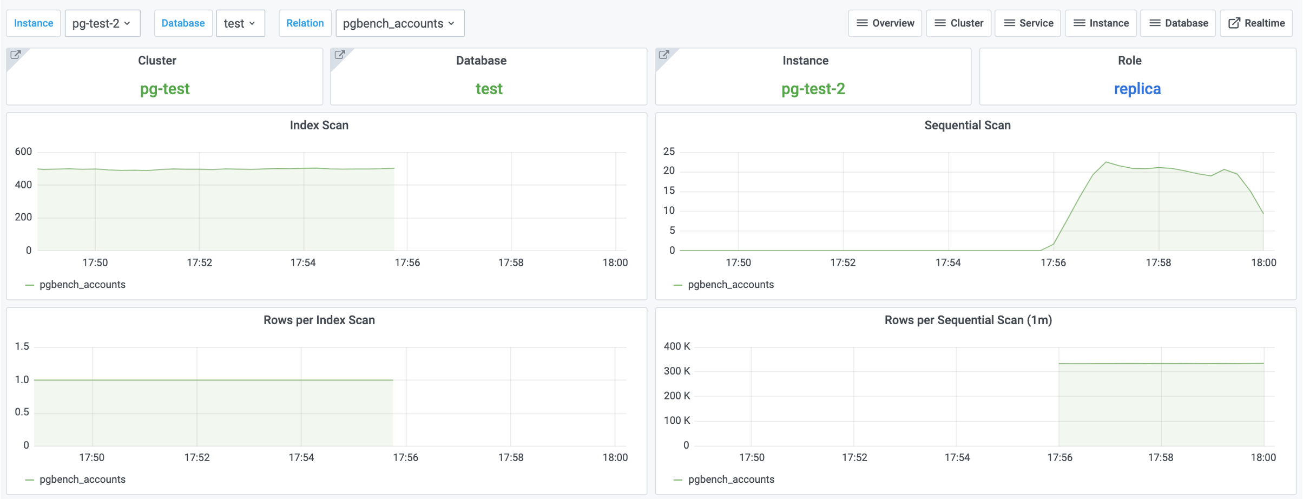The width and height of the screenshot is (1303, 499).
Task: Click hamburger icon beside Service nav
Action: coord(1009,23)
